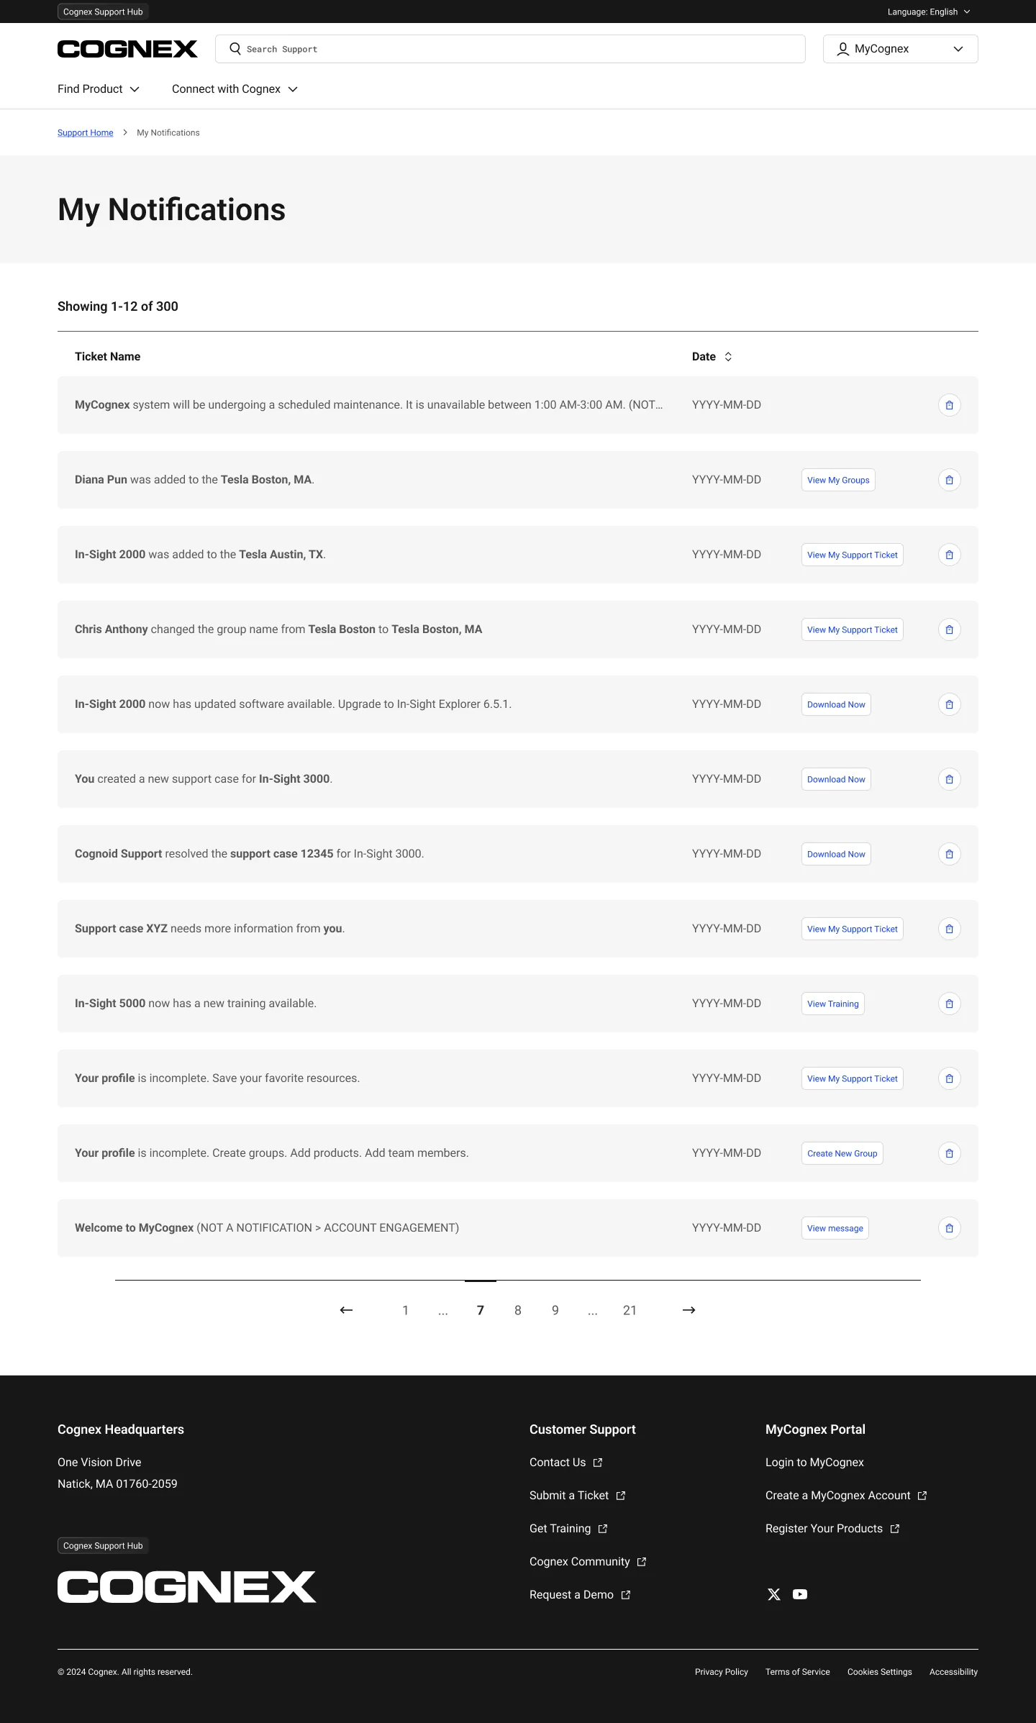
Task: Click View My Groups button
Action: (838, 480)
